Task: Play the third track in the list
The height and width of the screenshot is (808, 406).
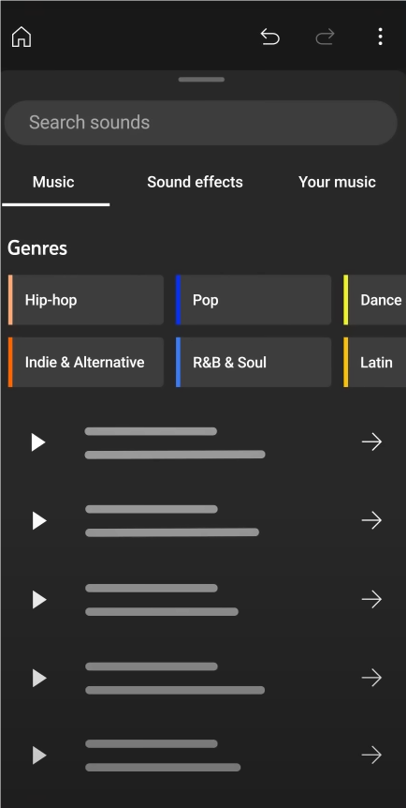Action: point(39,599)
